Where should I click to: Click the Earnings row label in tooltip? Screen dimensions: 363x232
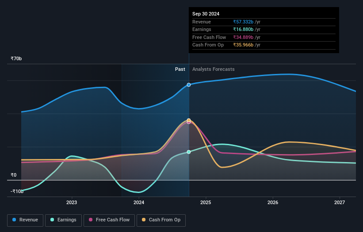click(202, 29)
